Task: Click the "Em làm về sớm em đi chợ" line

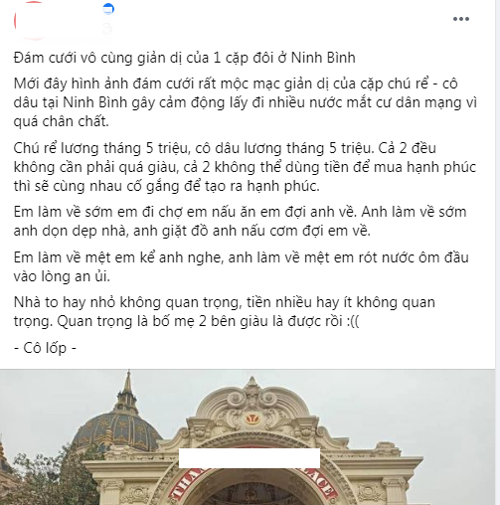Action: (x=240, y=212)
